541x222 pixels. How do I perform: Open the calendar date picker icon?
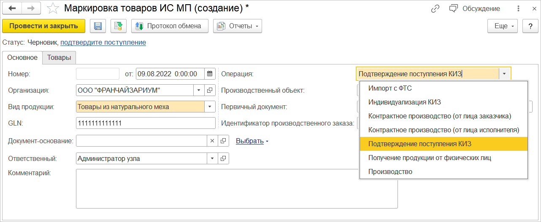[x=210, y=74]
